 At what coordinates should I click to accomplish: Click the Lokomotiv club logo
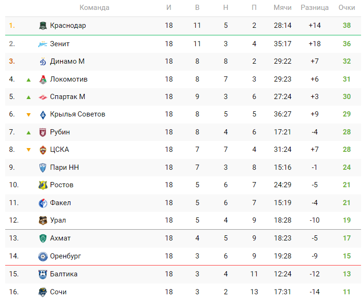pos(43,79)
